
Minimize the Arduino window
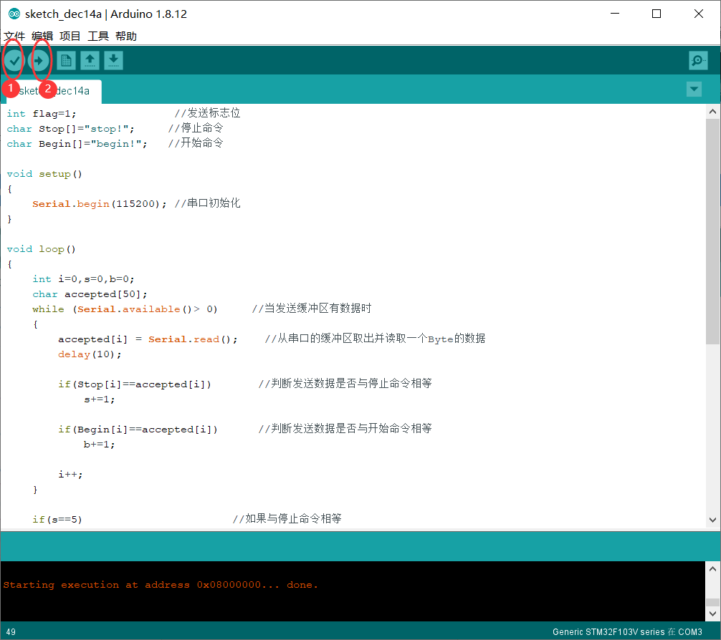click(615, 14)
